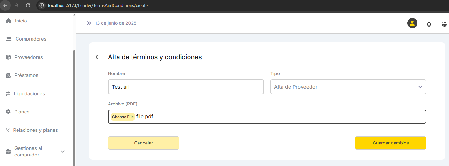This screenshot has width=449, height=166.
Task: Go back using the left chevron arrow
Action: point(97,57)
